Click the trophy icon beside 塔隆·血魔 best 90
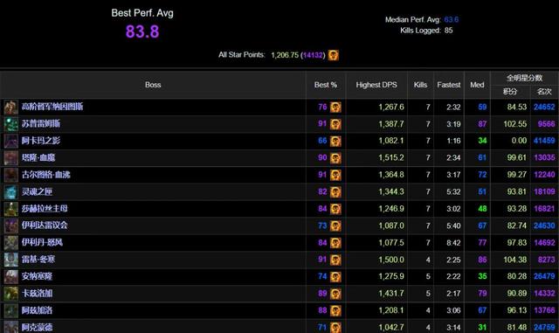 335,157
